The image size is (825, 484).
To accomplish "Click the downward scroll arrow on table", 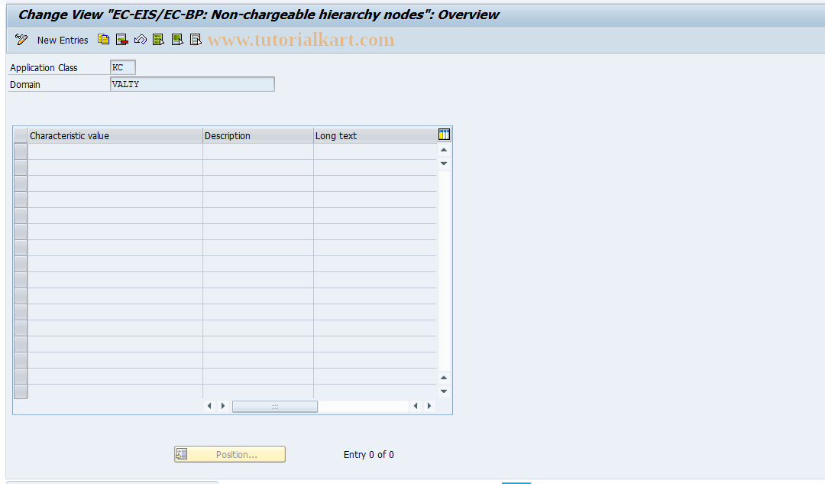I will click(x=443, y=163).
